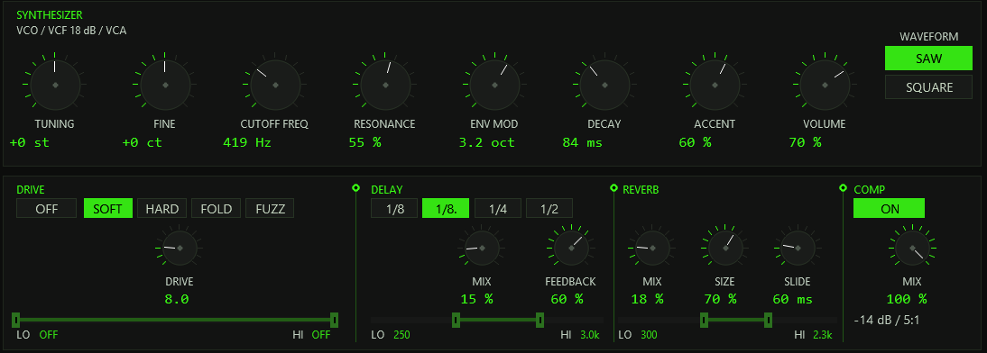This screenshot has height=353, width=987.
Task: Click the drive LO OFF value
Action: coord(49,335)
